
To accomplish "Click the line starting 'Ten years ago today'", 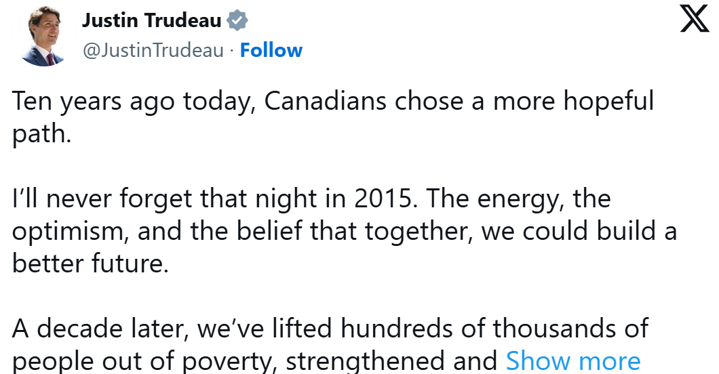I will click(332, 102).
